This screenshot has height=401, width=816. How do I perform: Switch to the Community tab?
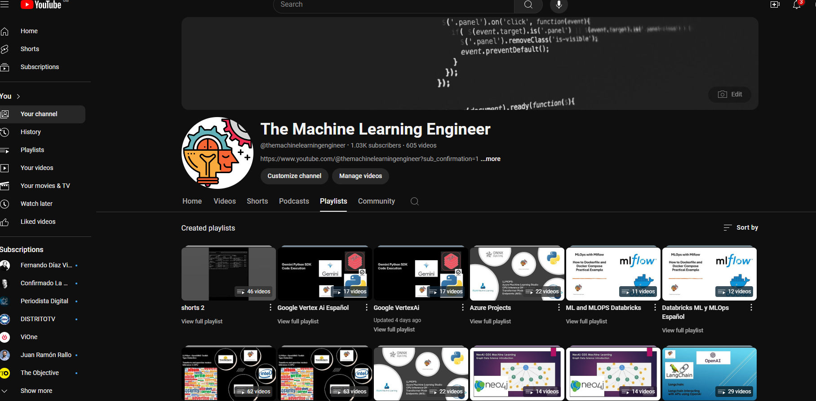[376, 201]
